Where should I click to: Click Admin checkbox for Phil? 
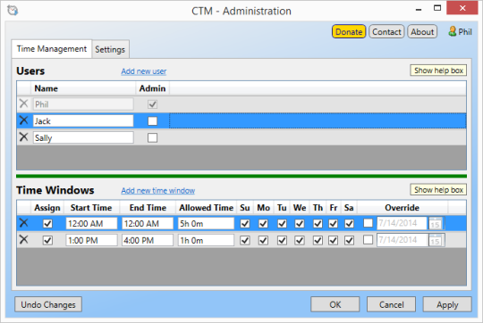click(x=152, y=104)
